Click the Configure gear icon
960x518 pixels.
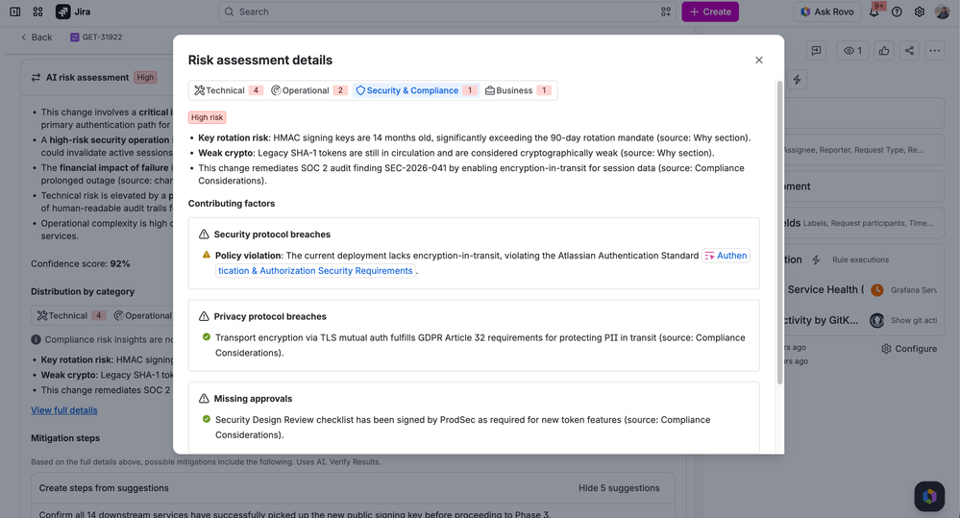(x=886, y=349)
